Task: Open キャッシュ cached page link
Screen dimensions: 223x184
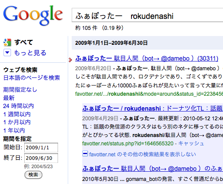Action: 191,144
